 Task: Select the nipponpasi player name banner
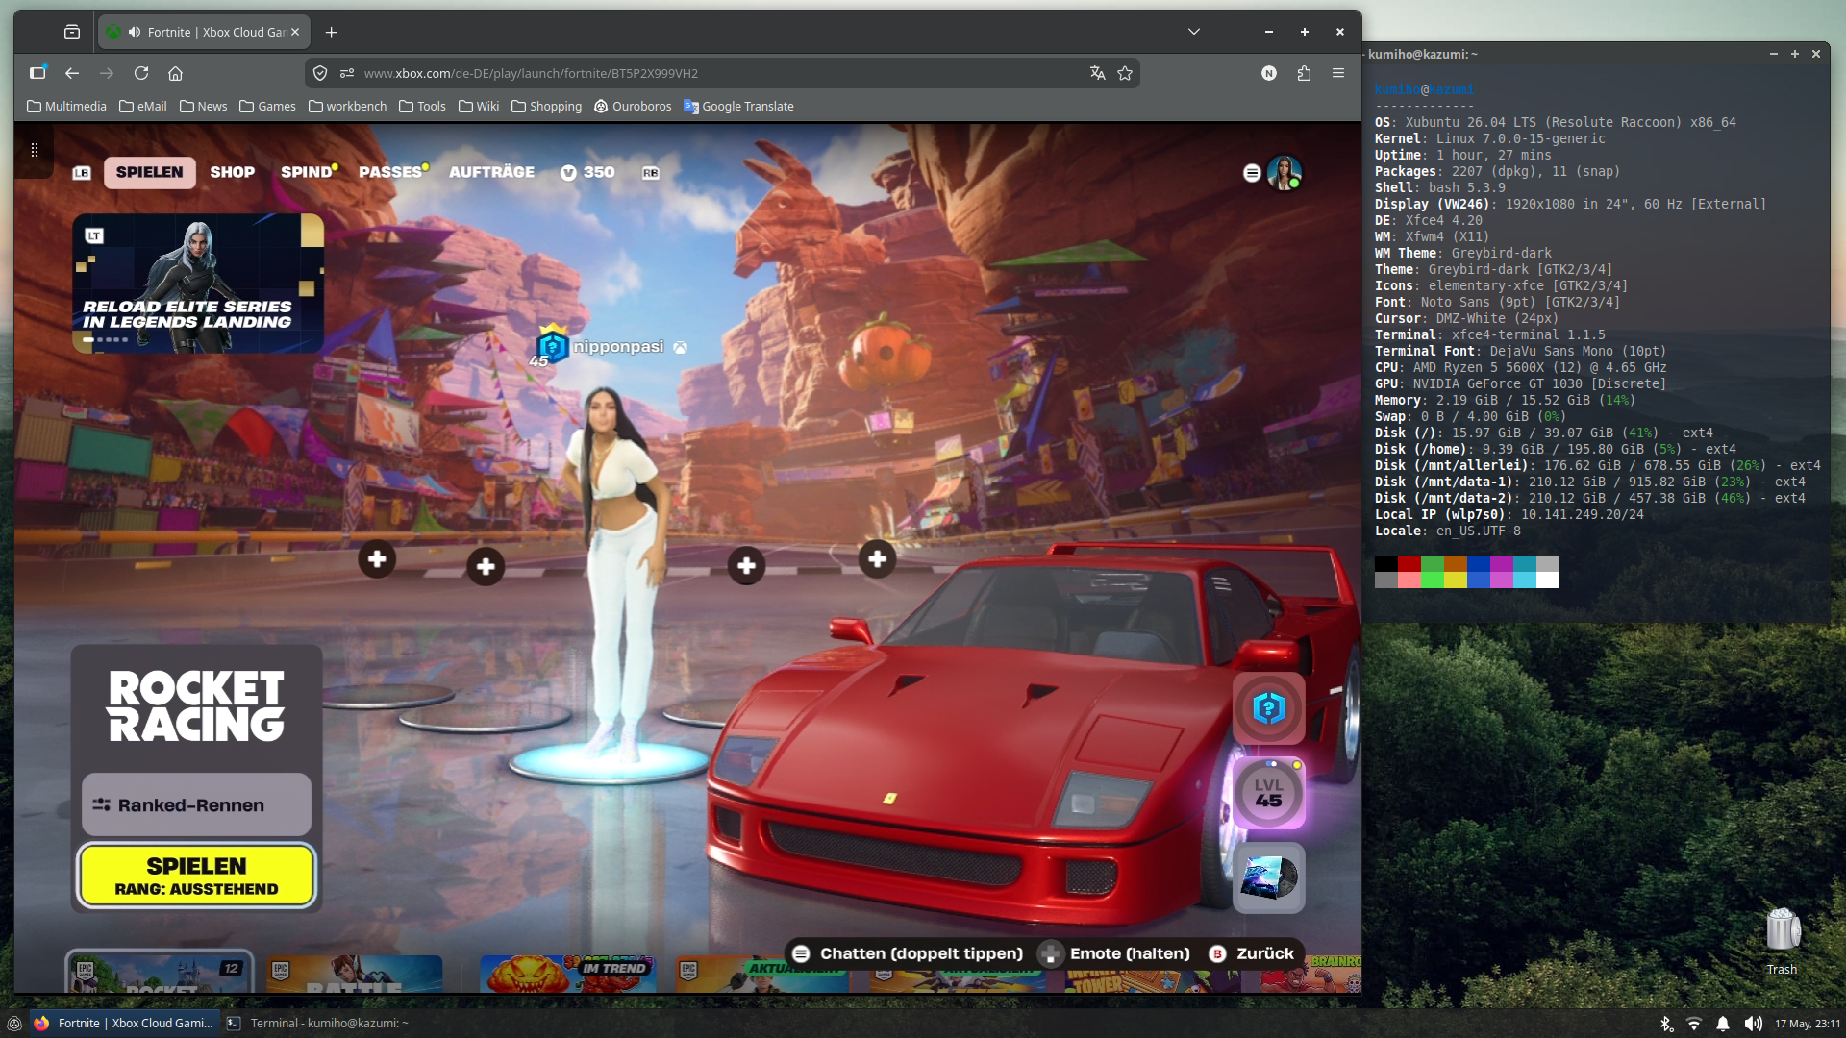tap(618, 347)
